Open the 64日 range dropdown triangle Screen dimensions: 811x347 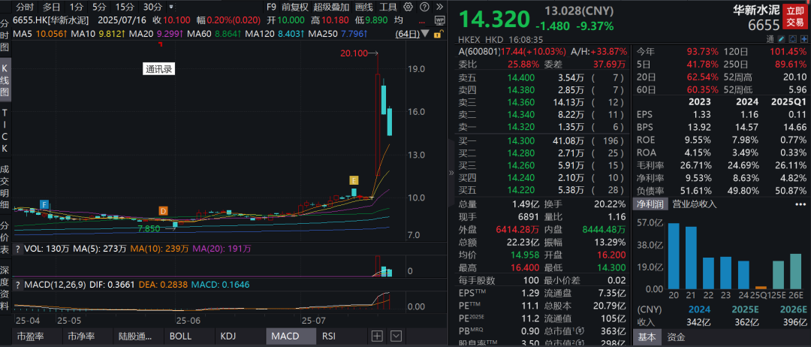426,34
